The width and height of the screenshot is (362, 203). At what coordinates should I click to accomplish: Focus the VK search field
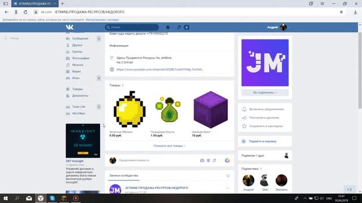[132, 27]
